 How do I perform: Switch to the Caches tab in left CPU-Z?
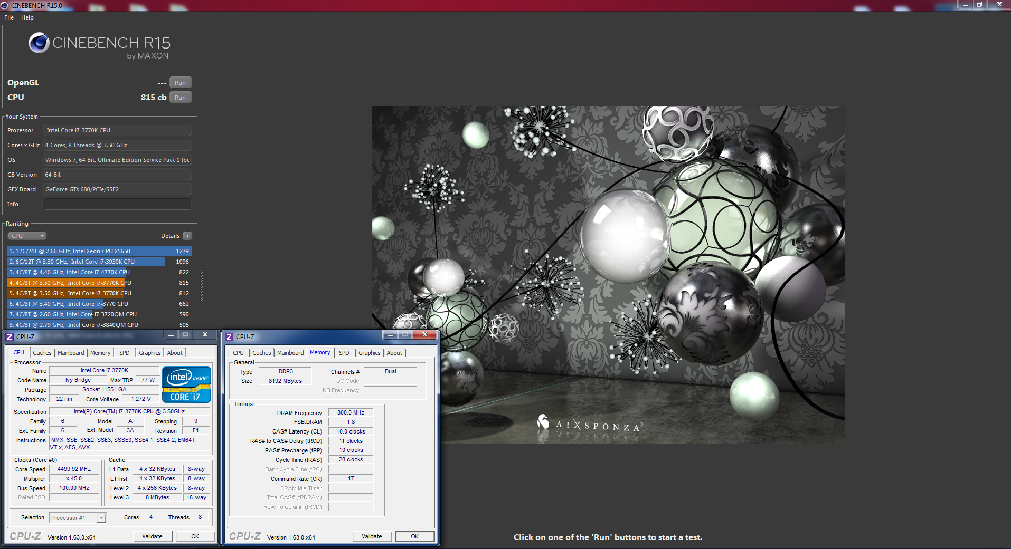coord(42,353)
